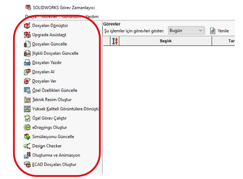Select Dosyaları Ver in the task list
This screenshot has width=243, height=179.
click(x=44, y=81)
